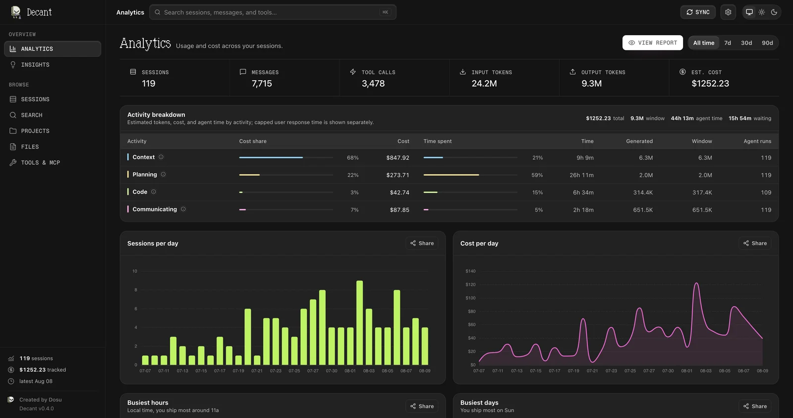This screenshot has width=793, height=418.
Task: Click the Communicating generated value 651.5K
Action: tap(643, 210)
